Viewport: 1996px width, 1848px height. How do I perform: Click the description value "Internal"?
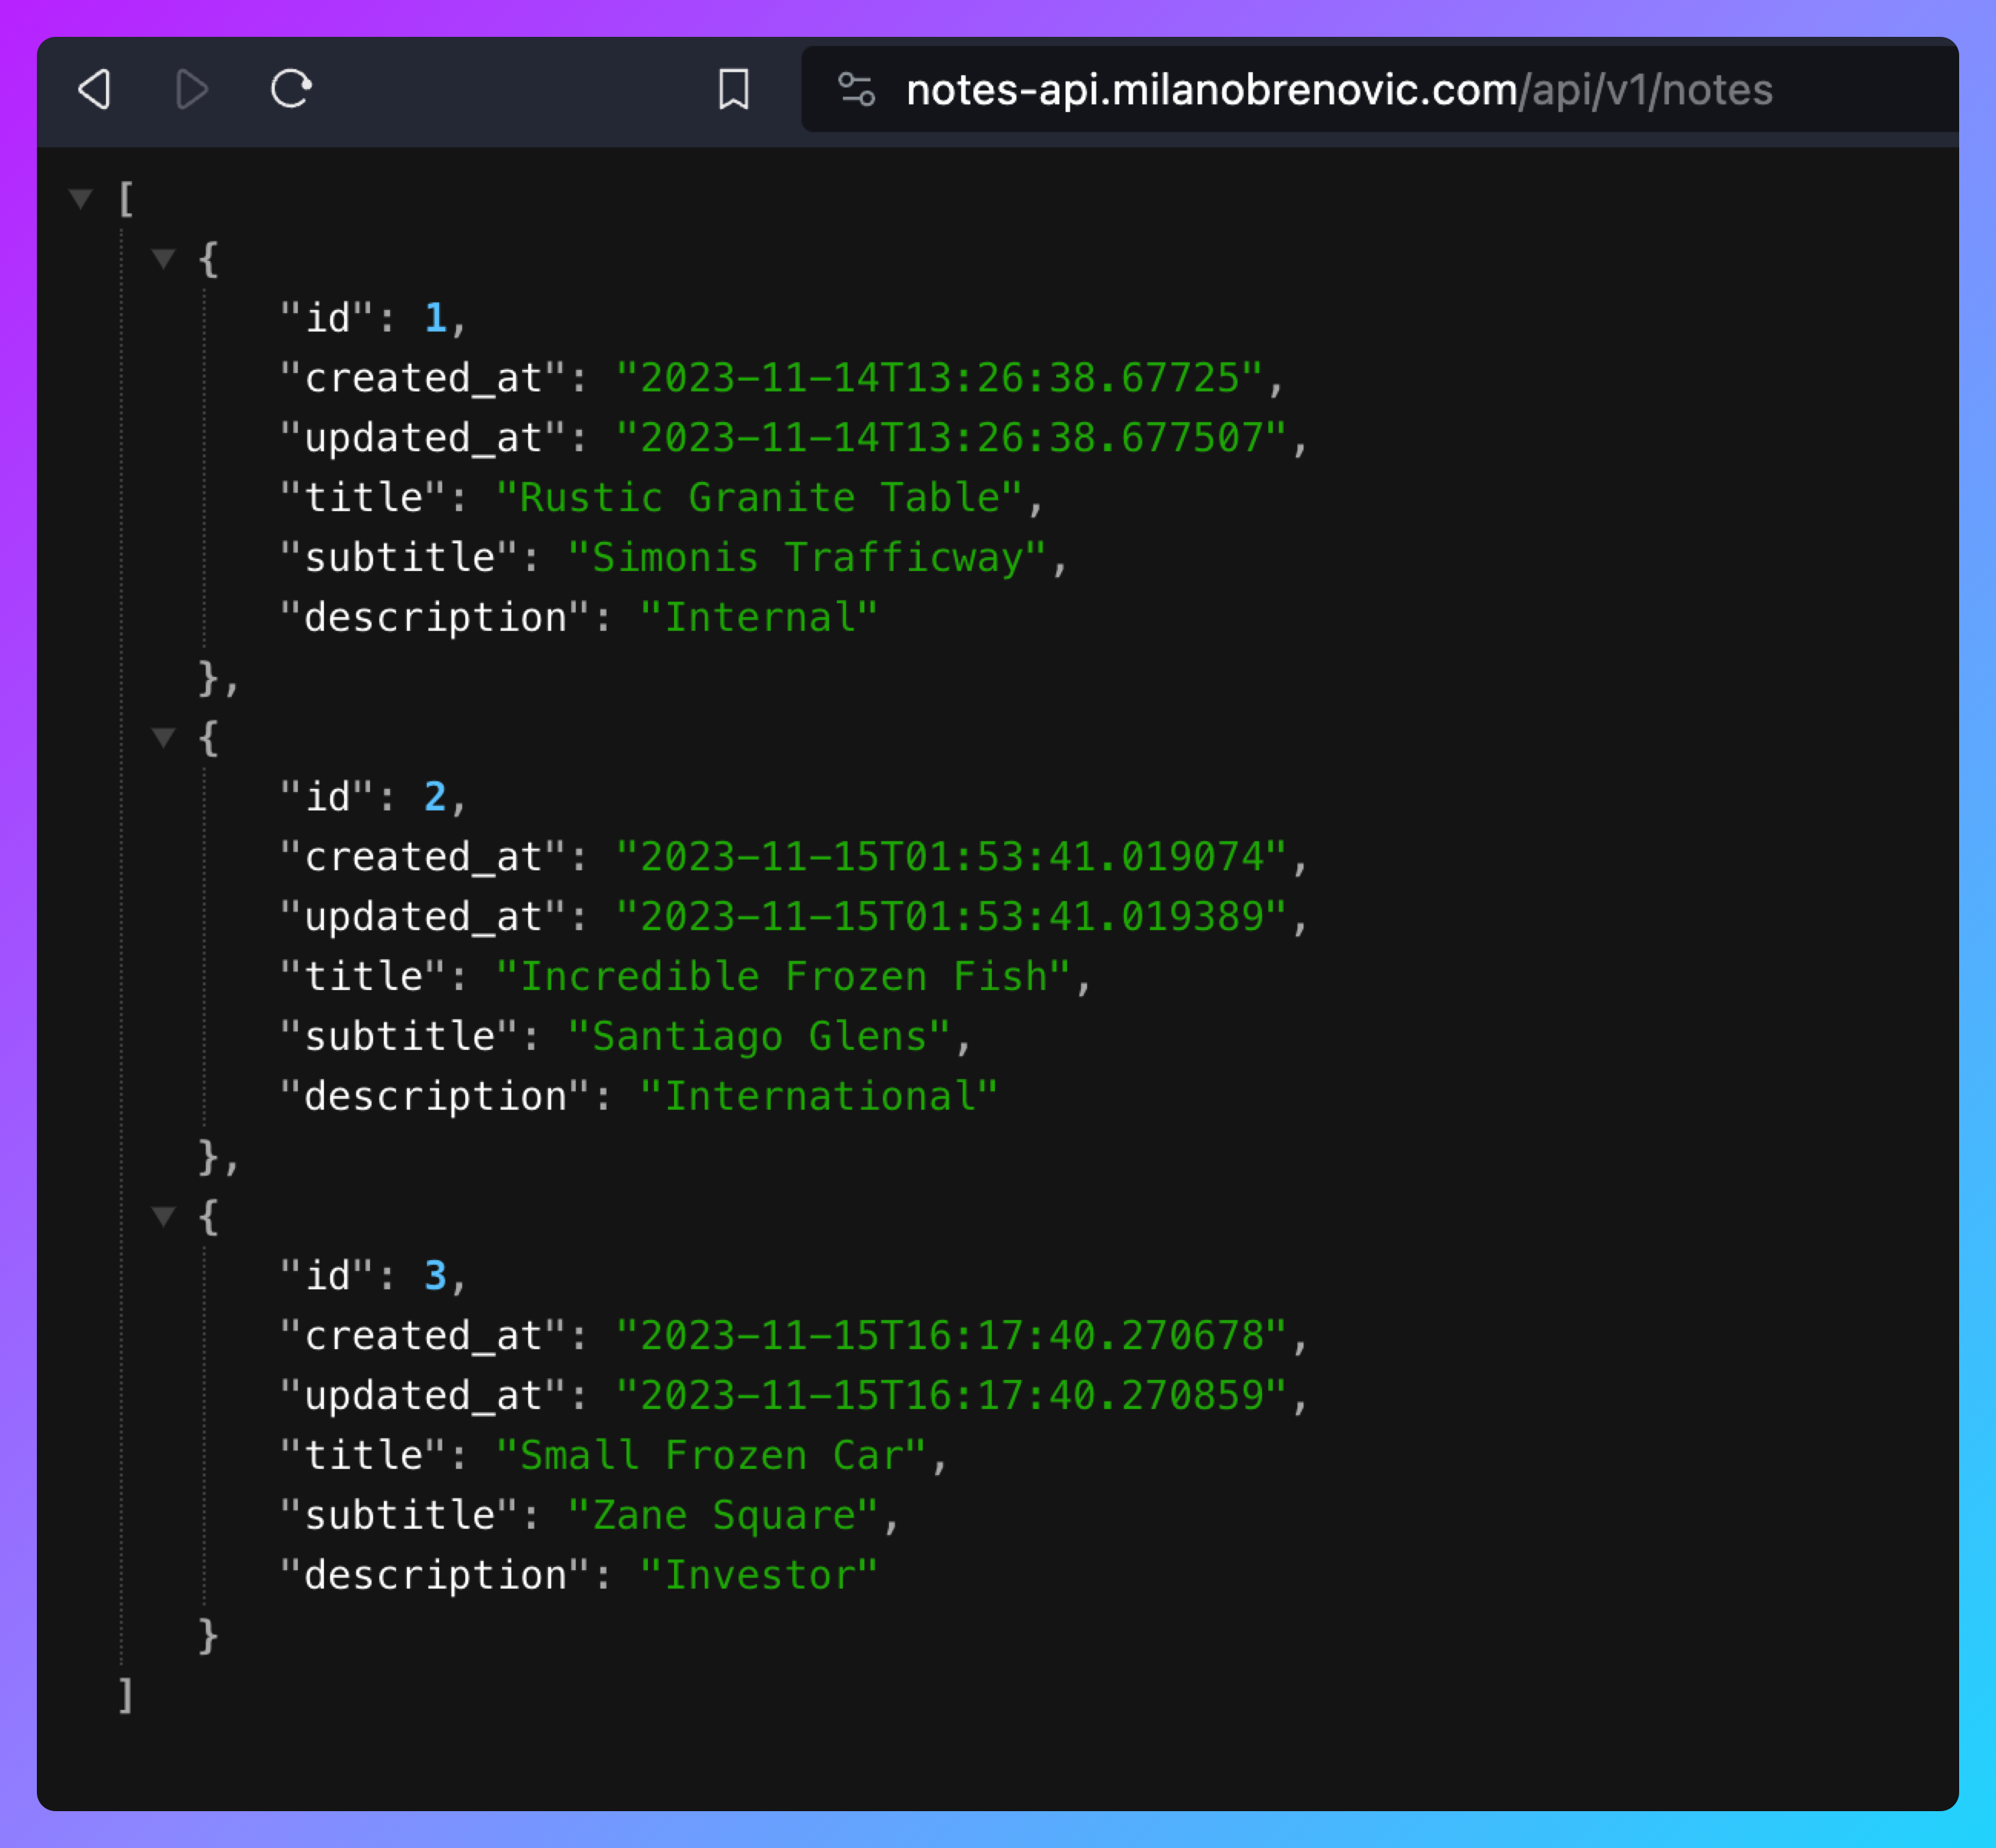coord(759,618)
